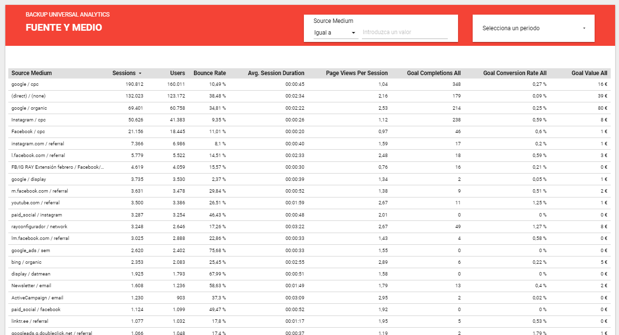The image size is (619, 335).
Task: Click bounce rate value 34,81 %
Action: (218, 108)
